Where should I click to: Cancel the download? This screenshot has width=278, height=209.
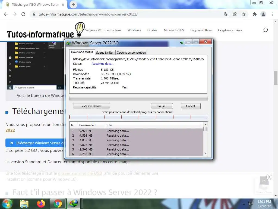point(190,106)
